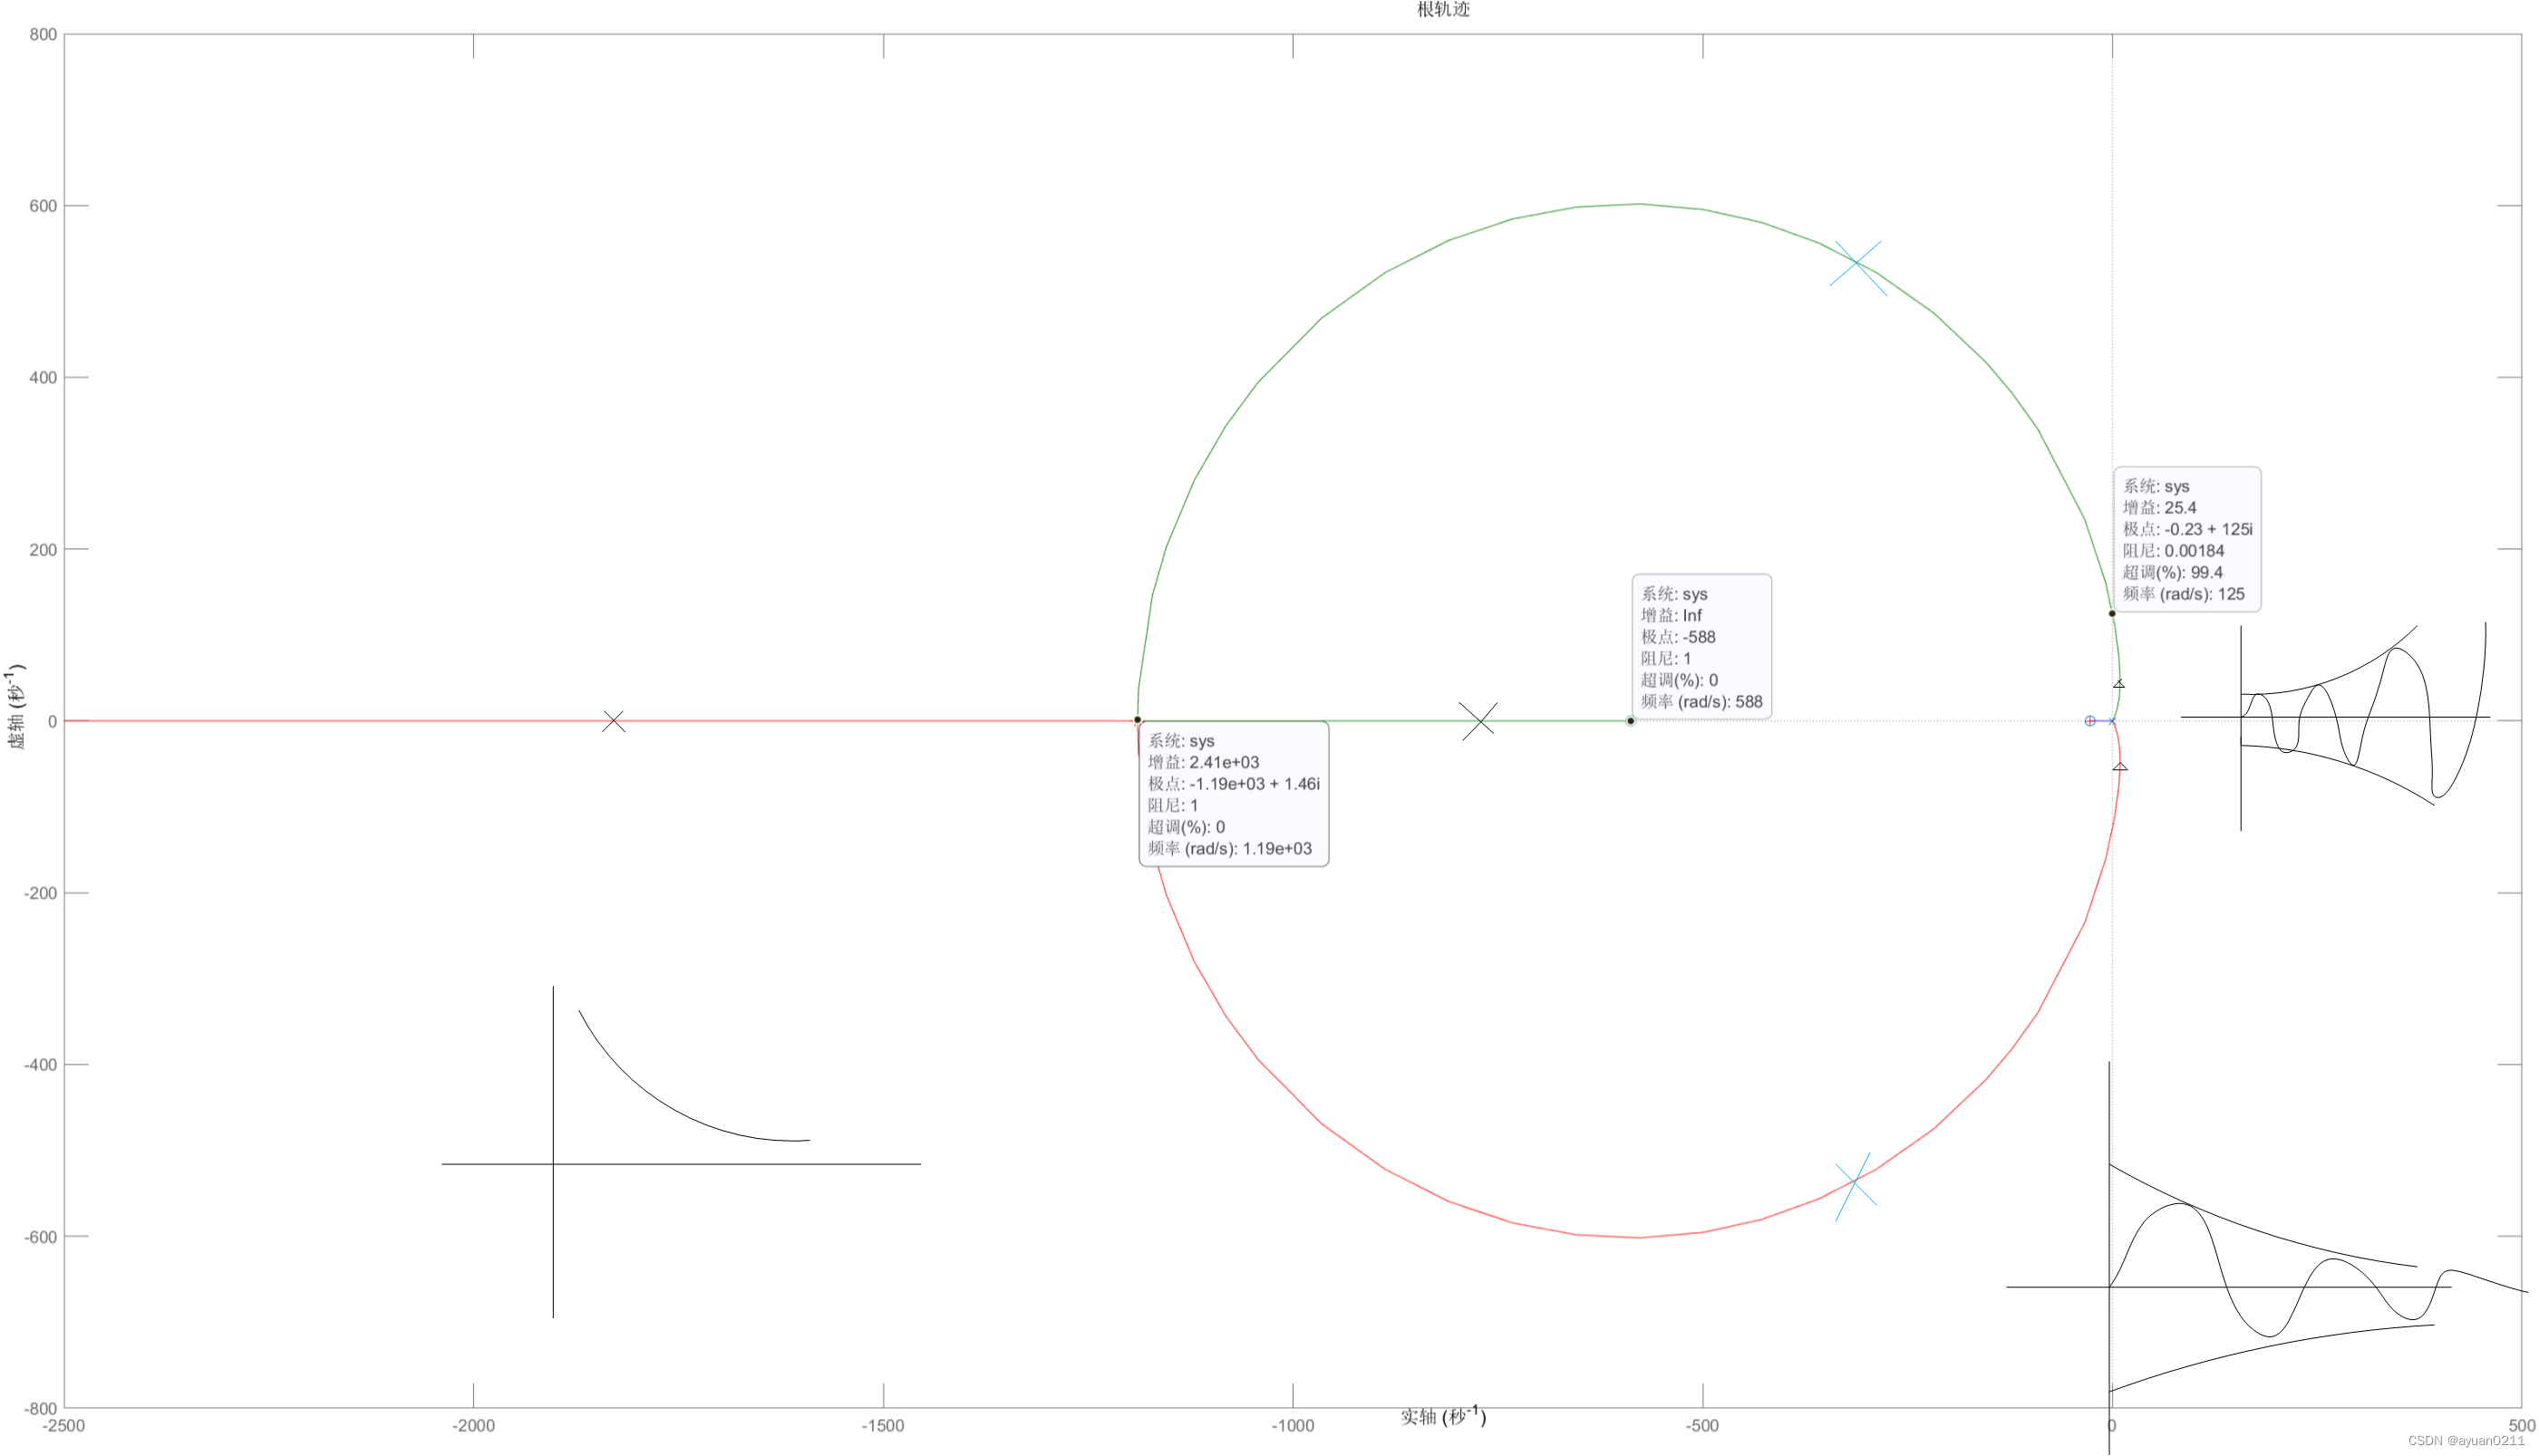The image size is (2539, 1456).
Task: Click the black X pole marker near -1830
Action: (614, 721)
